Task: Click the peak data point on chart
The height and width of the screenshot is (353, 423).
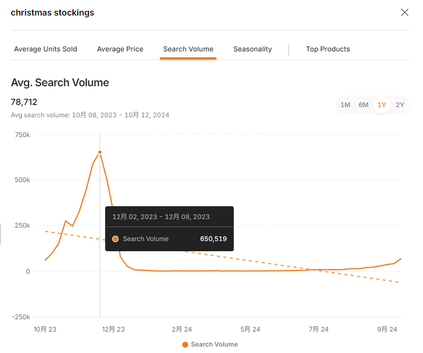Action: (x=100, y=152)
